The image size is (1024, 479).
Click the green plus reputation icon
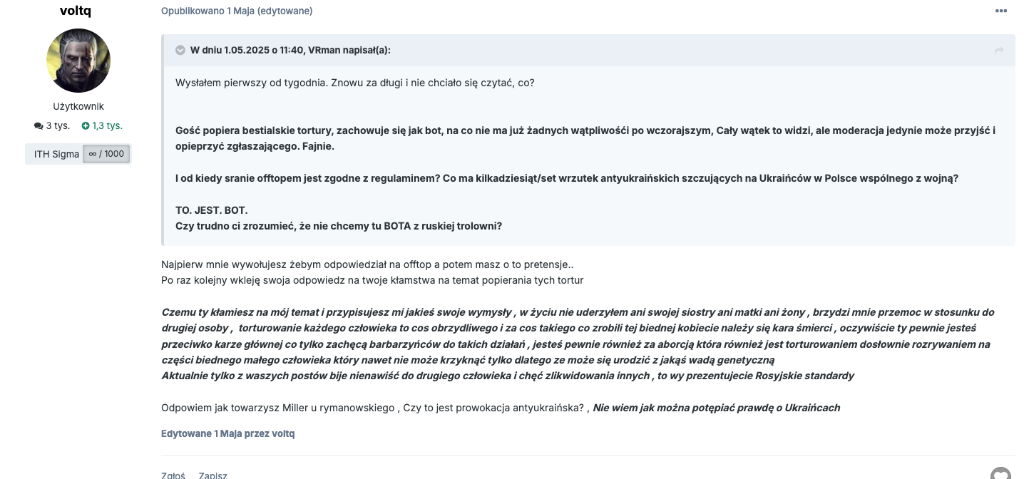click(x=86, y=126)
